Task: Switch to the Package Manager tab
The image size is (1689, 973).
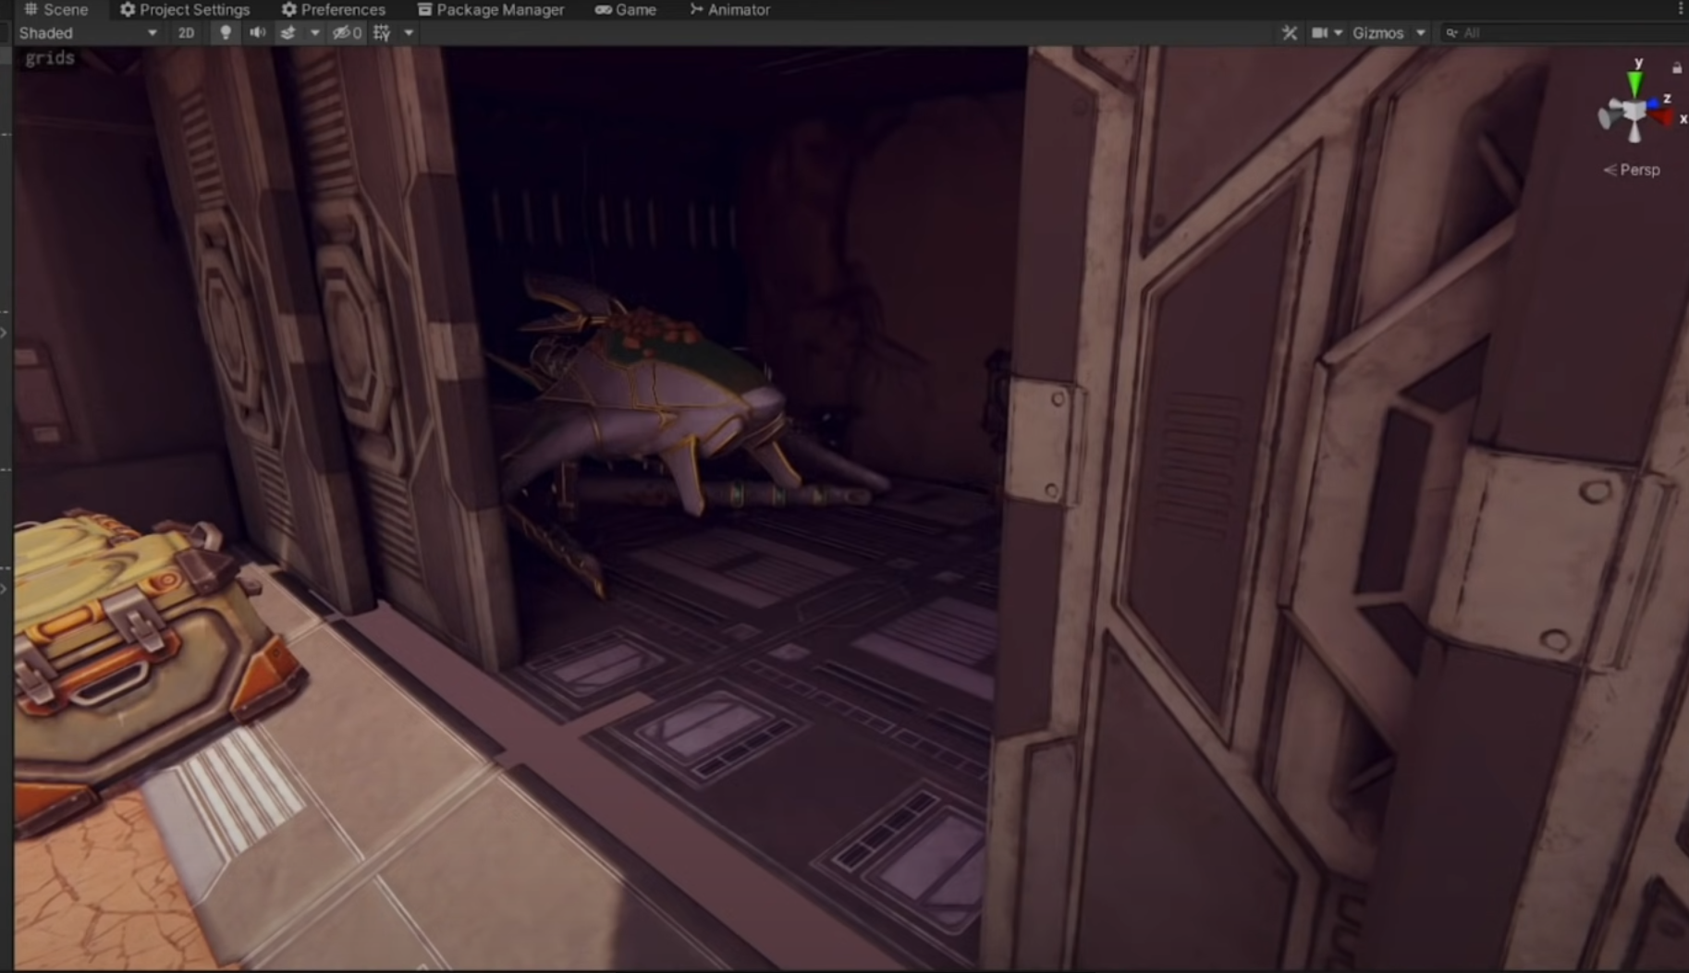Action: click(x=491, y=9)
